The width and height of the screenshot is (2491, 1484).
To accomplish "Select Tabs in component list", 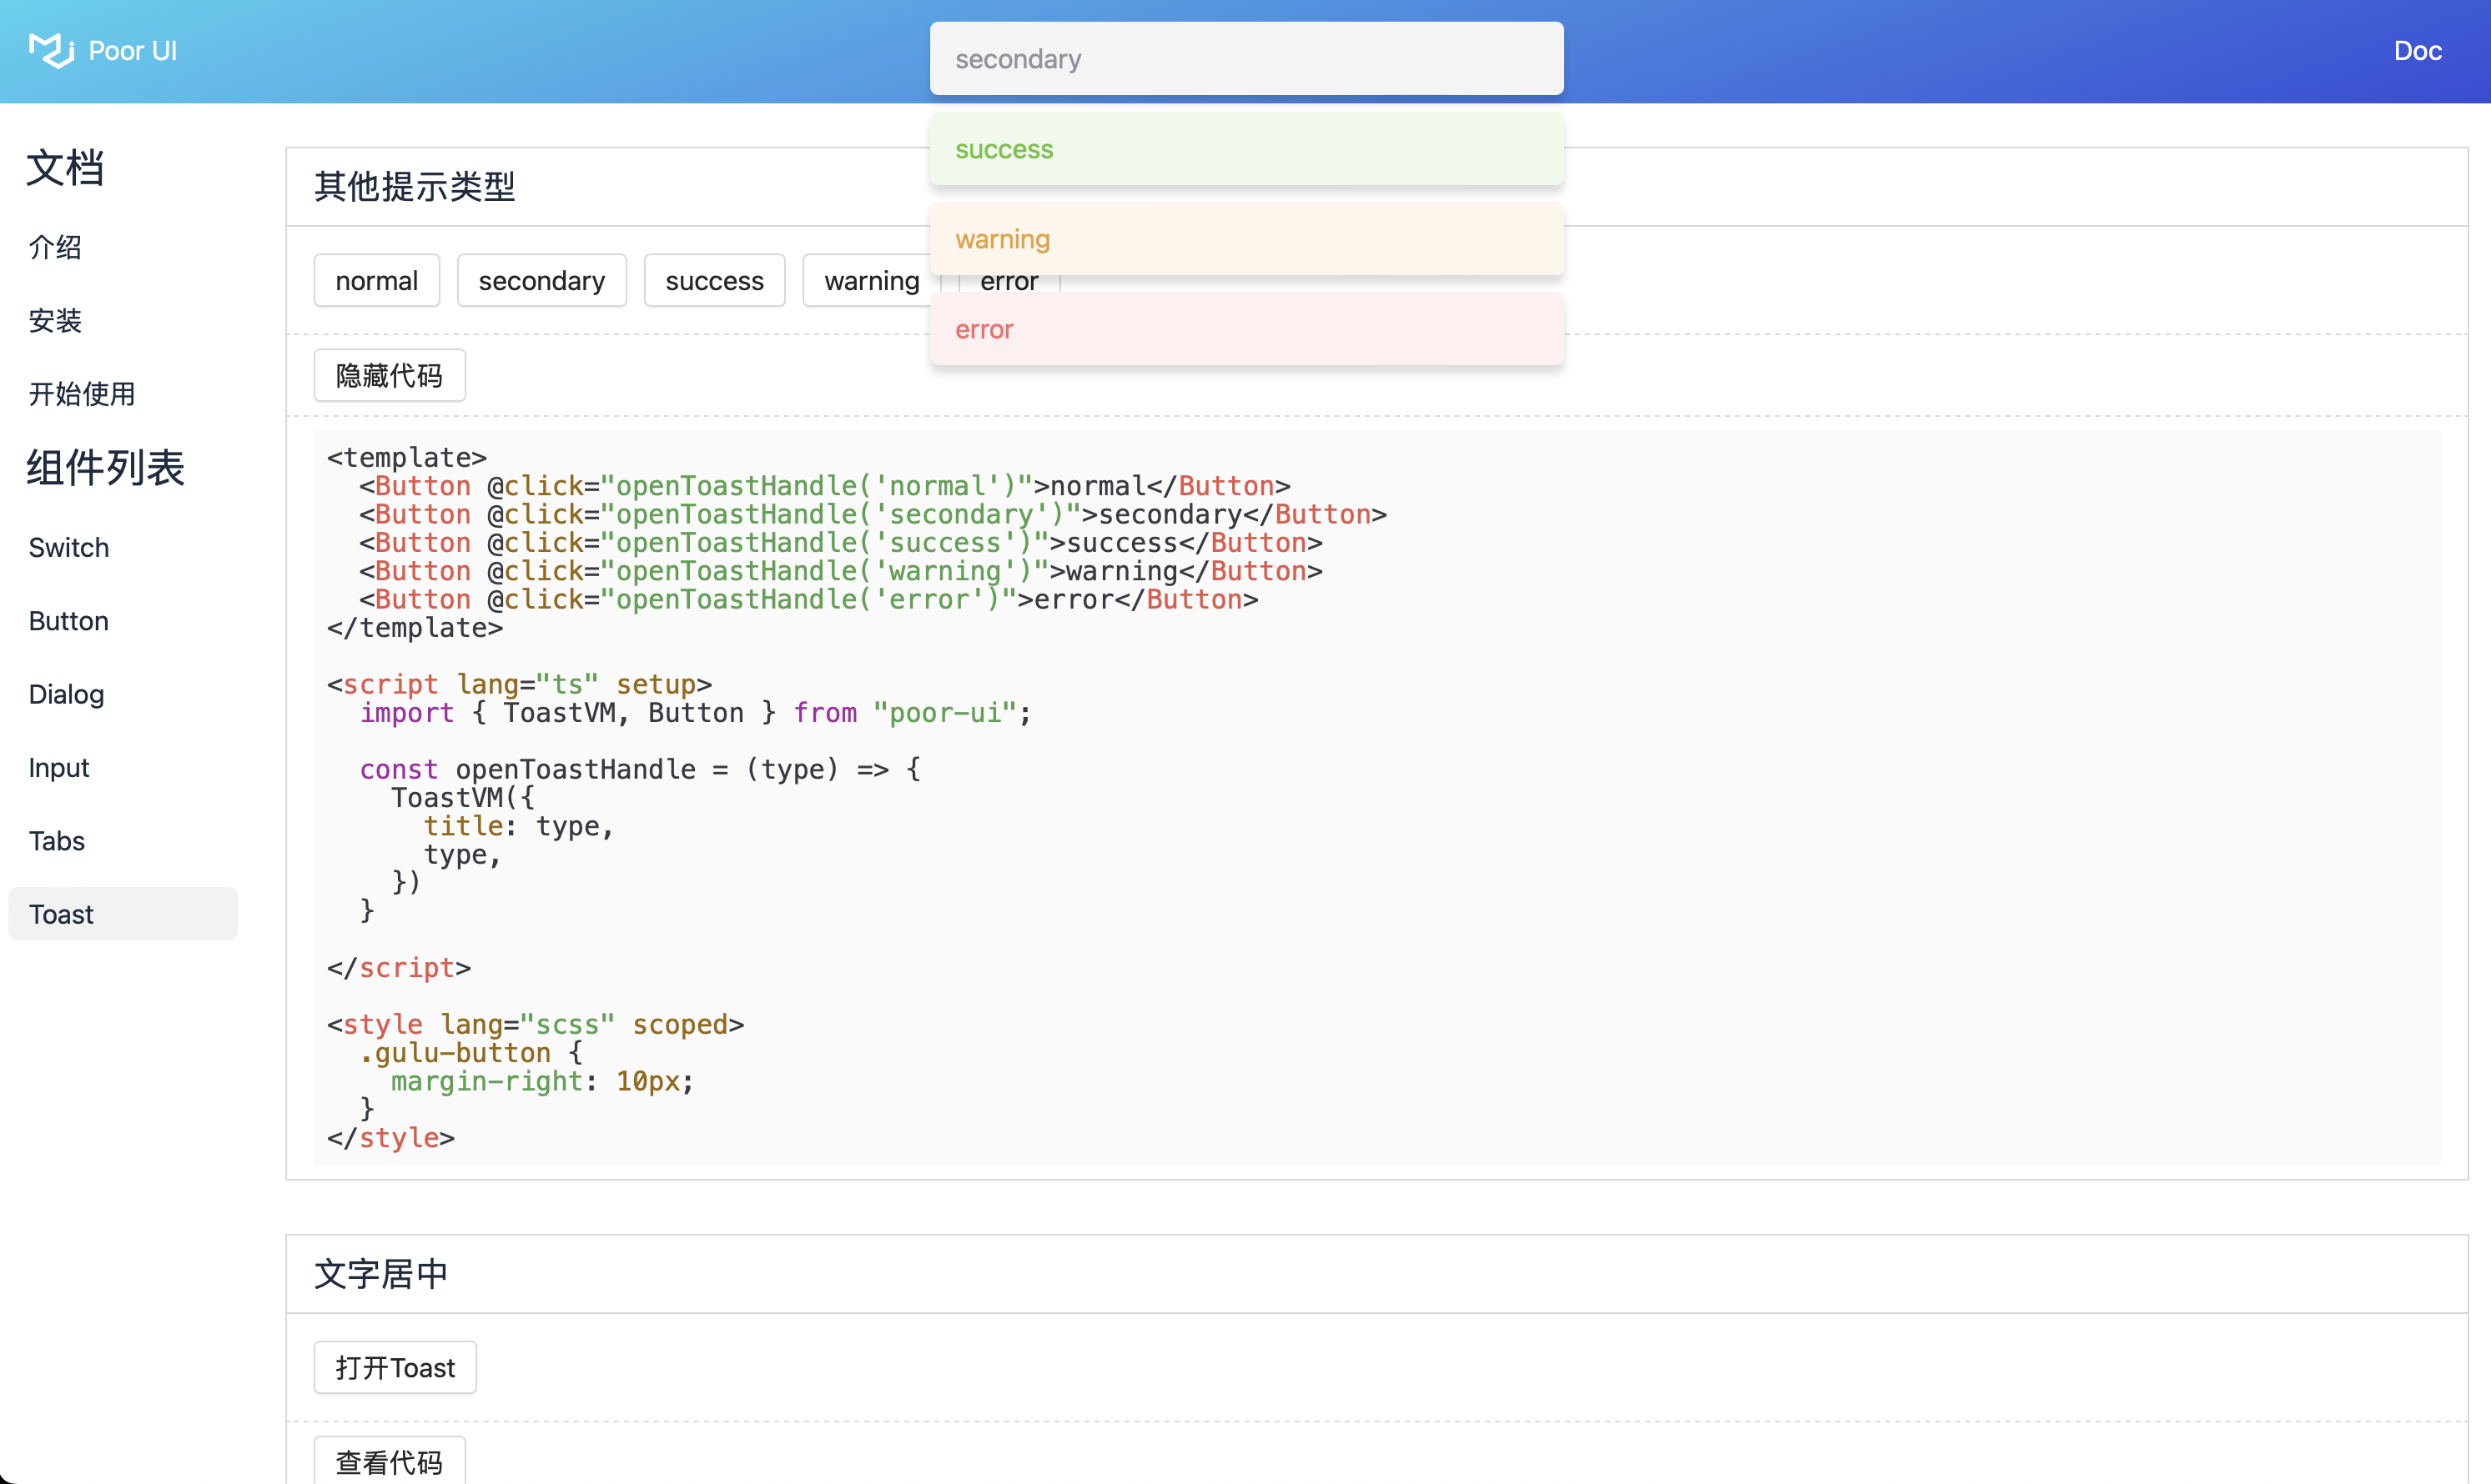I will 57,840.
